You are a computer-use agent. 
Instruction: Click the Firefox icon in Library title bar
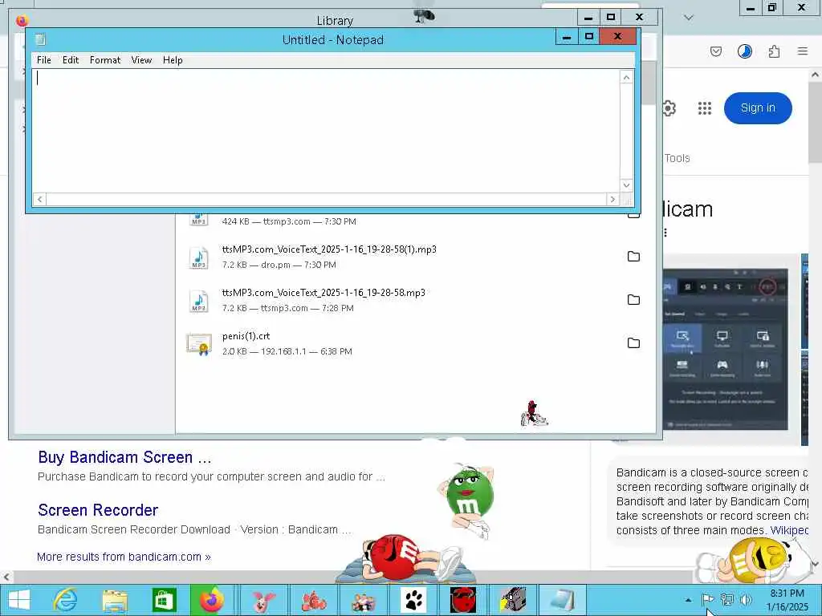coord(22,20)
